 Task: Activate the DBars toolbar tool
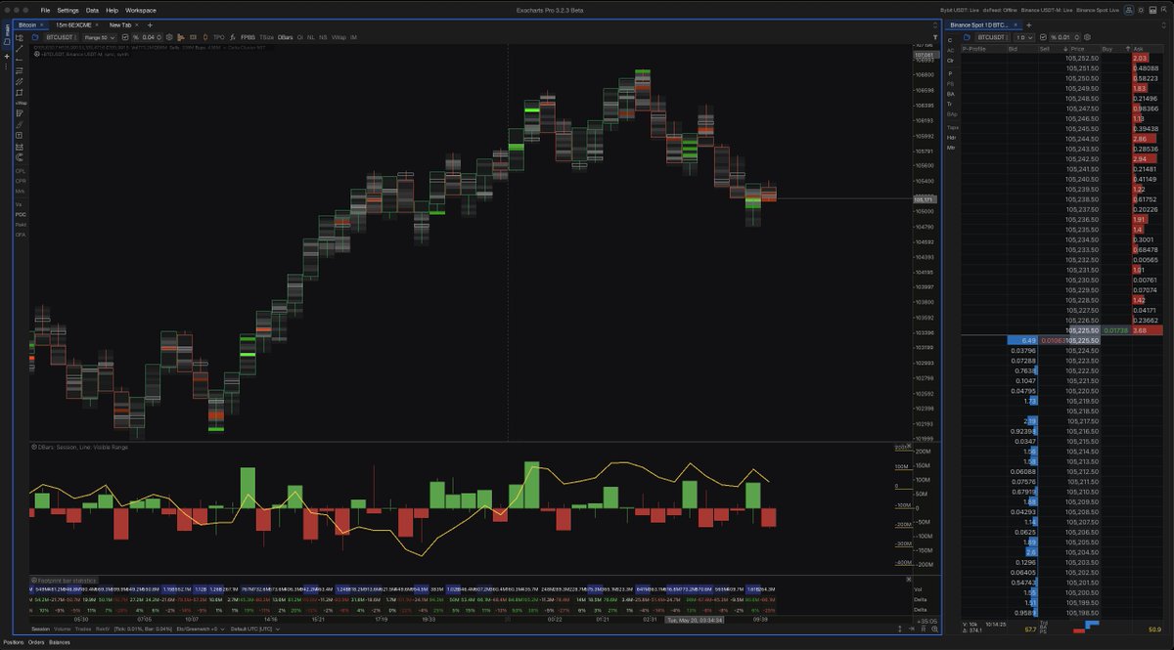pyautogui.click(x=285, y=36)
